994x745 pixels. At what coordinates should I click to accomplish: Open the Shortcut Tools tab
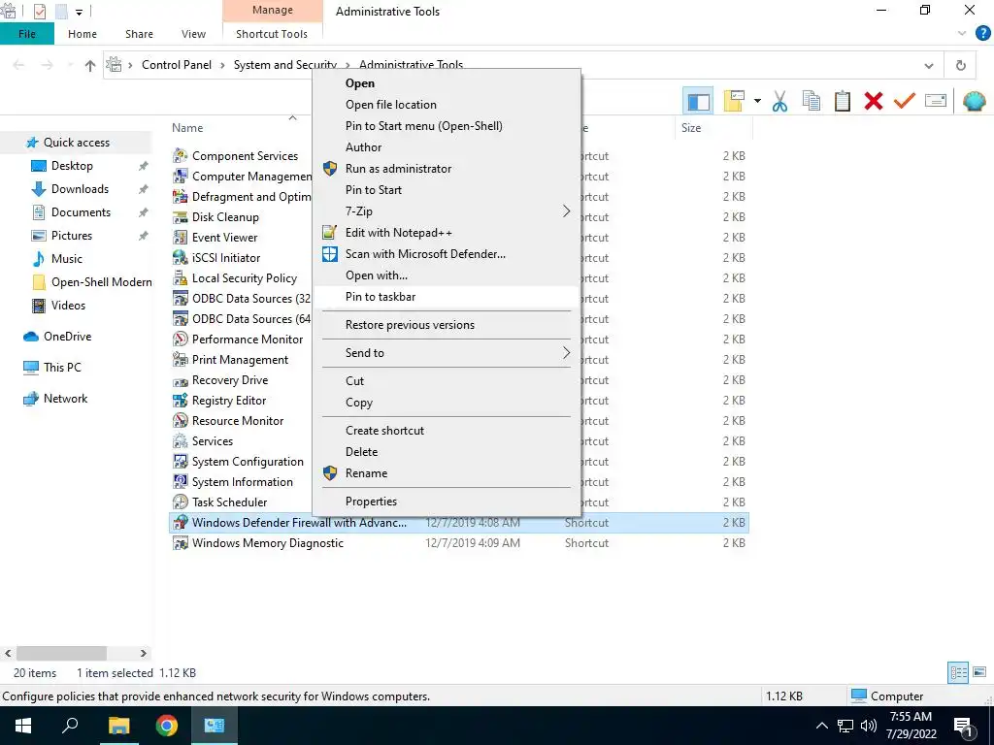click(272, 34)
